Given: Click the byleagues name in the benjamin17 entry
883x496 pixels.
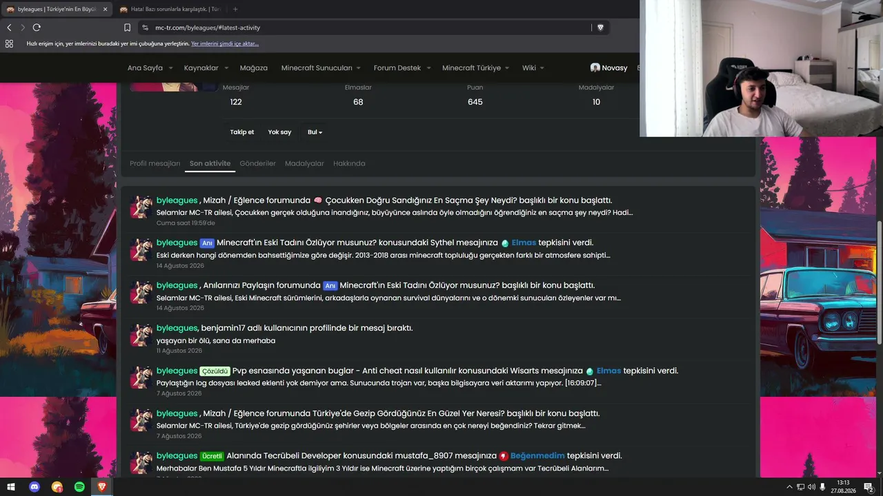Looking at the screenshot, I should pos(177,328).
